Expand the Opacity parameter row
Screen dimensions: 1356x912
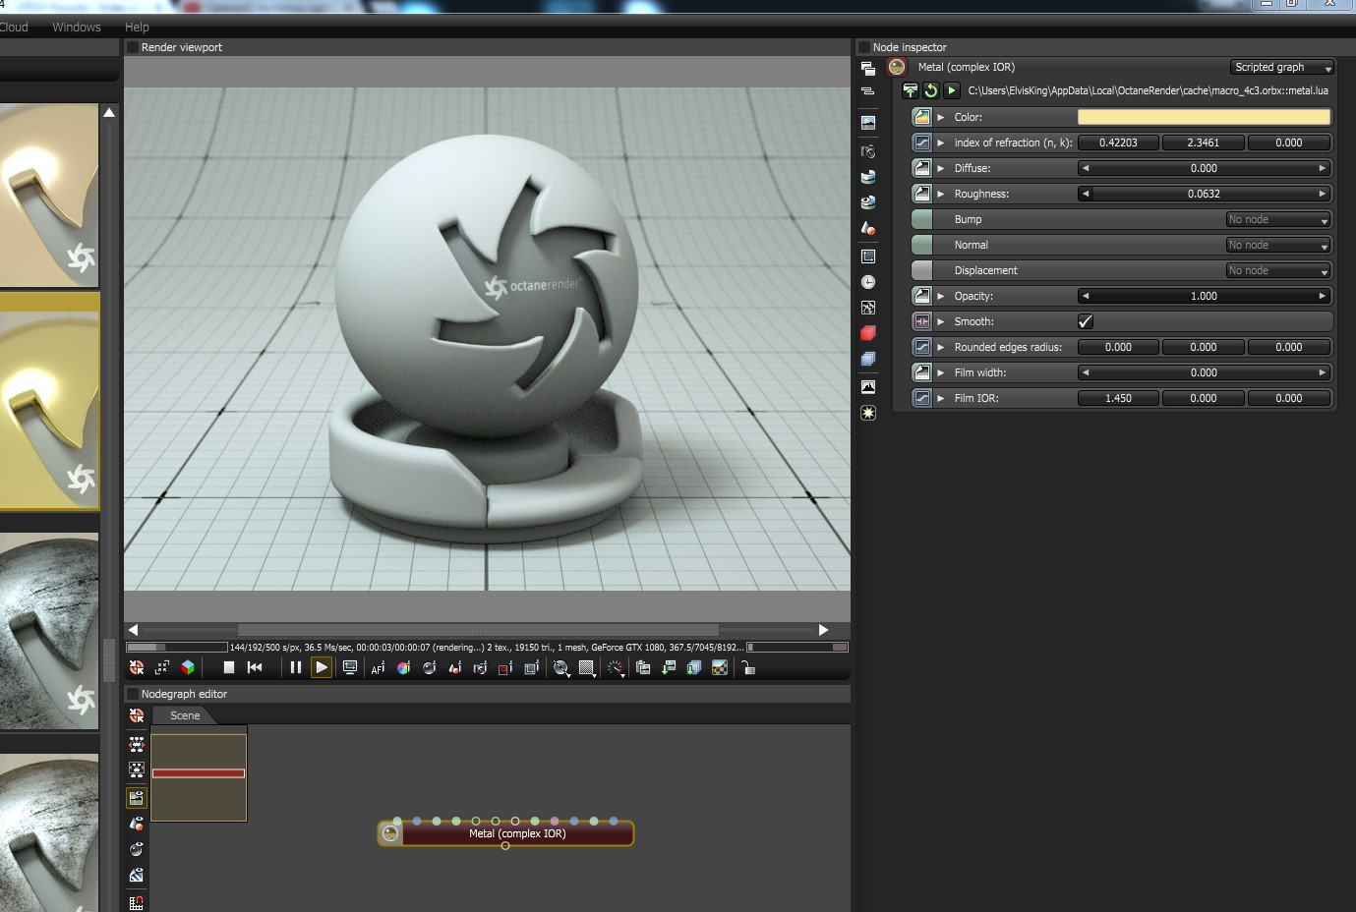(941, 296)
